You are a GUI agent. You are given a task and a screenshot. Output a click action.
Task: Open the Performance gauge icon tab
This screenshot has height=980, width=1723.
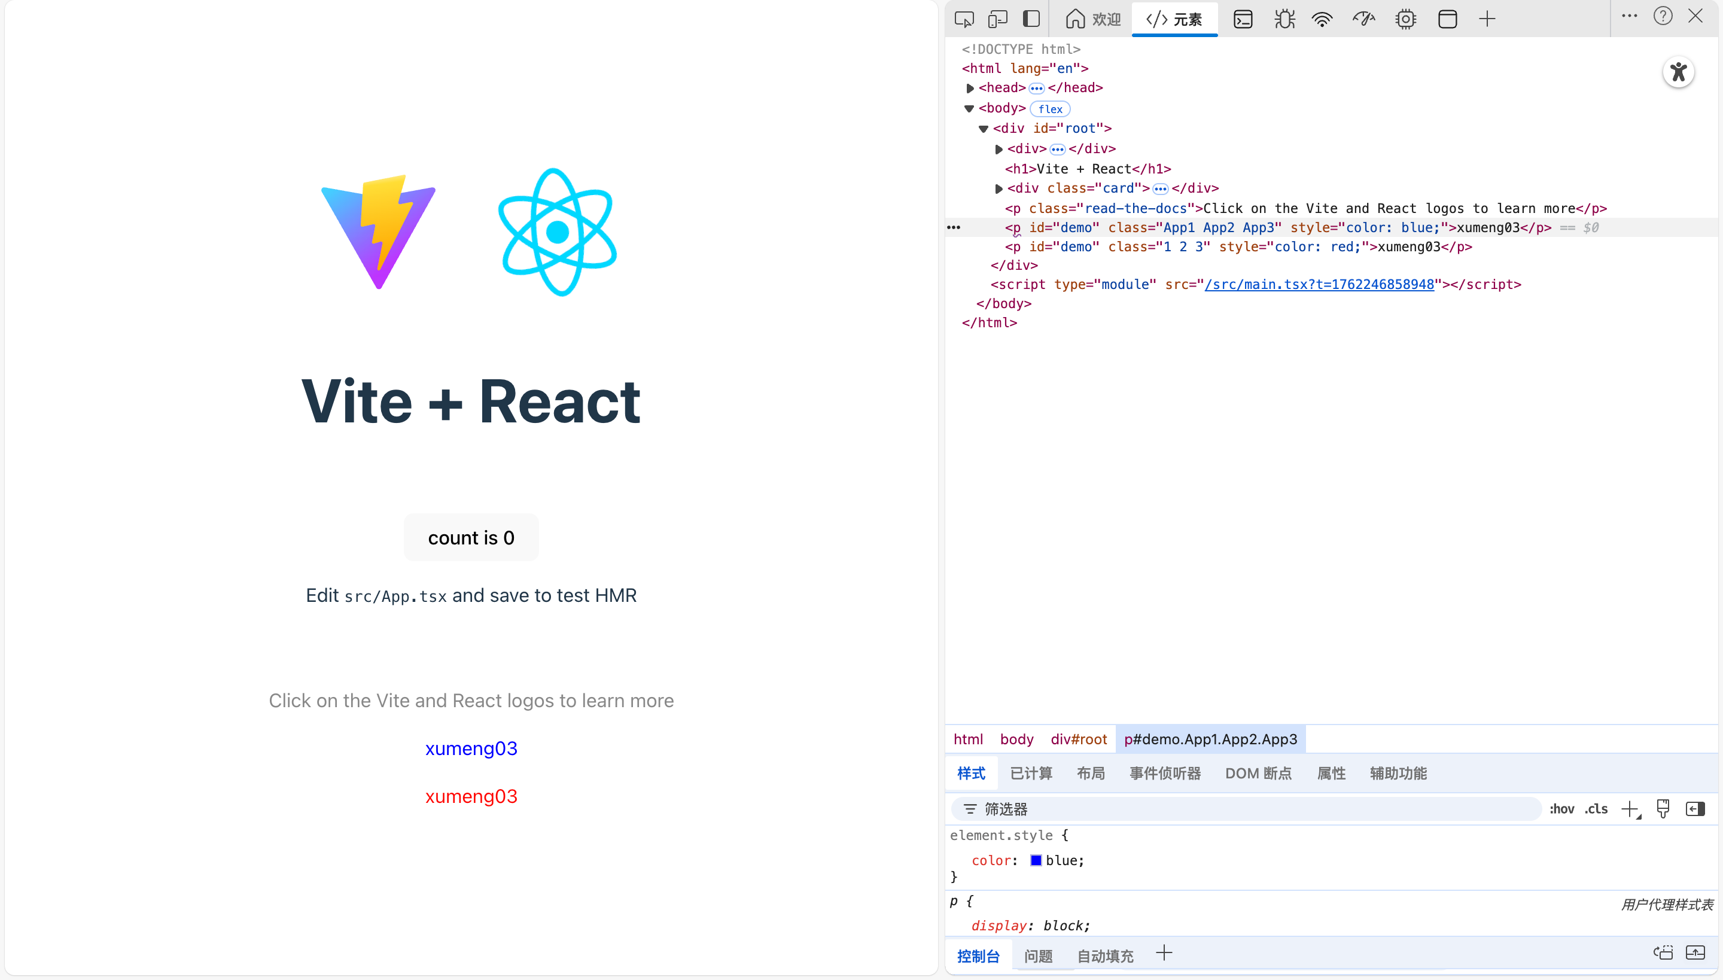(x=1363, y=19)
